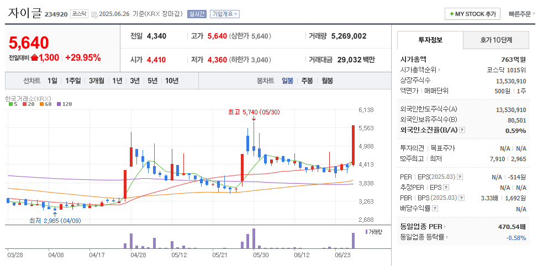Click the 전일 value 4,340
The height and width of the screenshot is (266, 543).
pos(156,36)
